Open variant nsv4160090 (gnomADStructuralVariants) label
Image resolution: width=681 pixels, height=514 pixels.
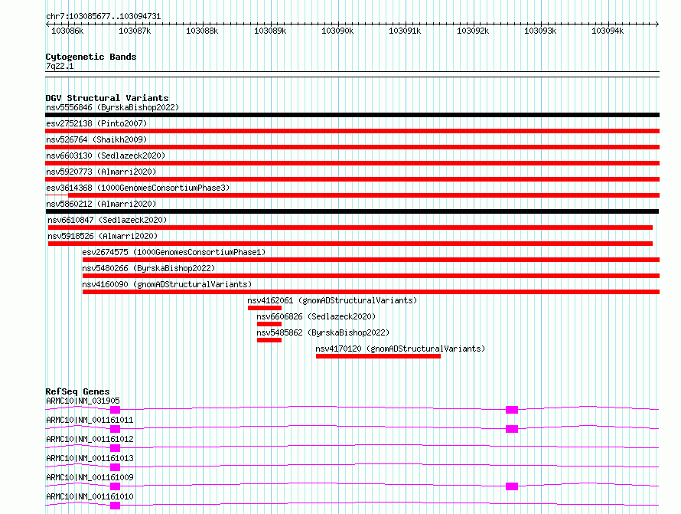[168, 284]
